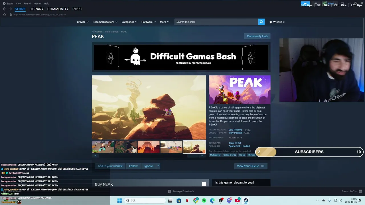
Task: Click the Windows icon in Buy PEAK
Action: 204,184
